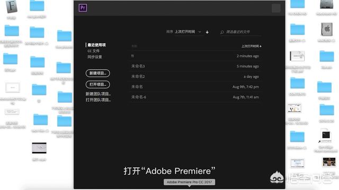This screenshot has width=339, height=190.
Task: Click the 上次打开时间 column header
Action: pos(251,46)
